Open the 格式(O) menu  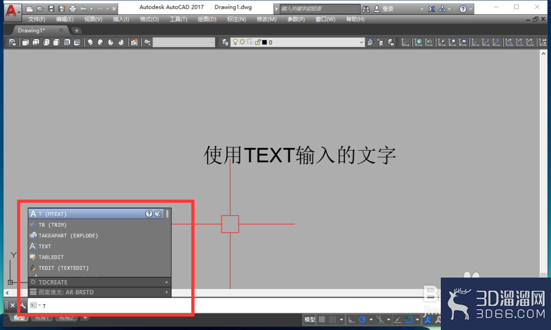149,19
